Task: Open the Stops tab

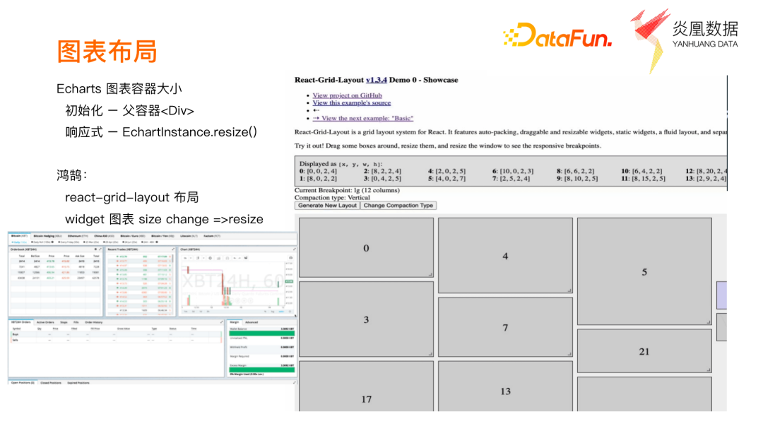Action: [64, 322]
